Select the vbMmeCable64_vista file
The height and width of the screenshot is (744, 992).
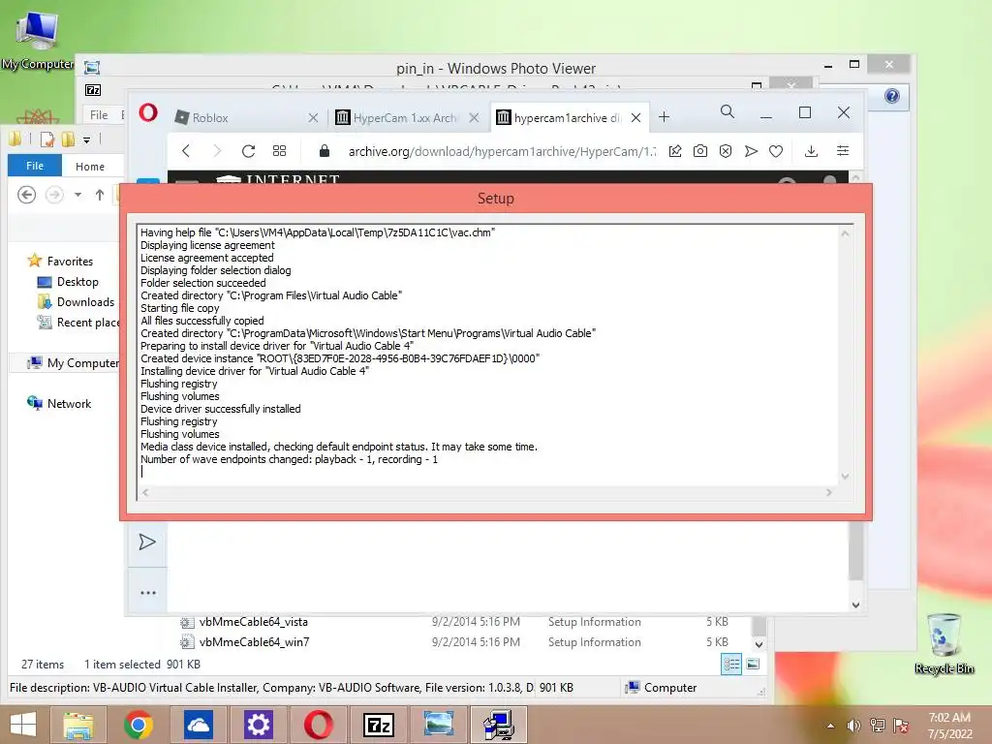click(x=244, y=622)
